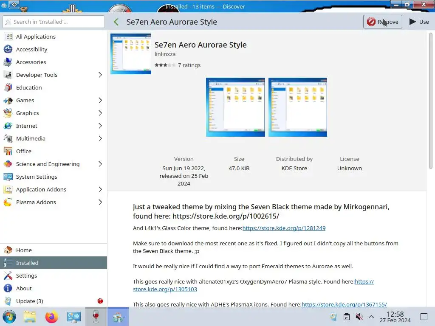Open the Office category icon
The image size is (435, 326).
click(x=8, y=152)
